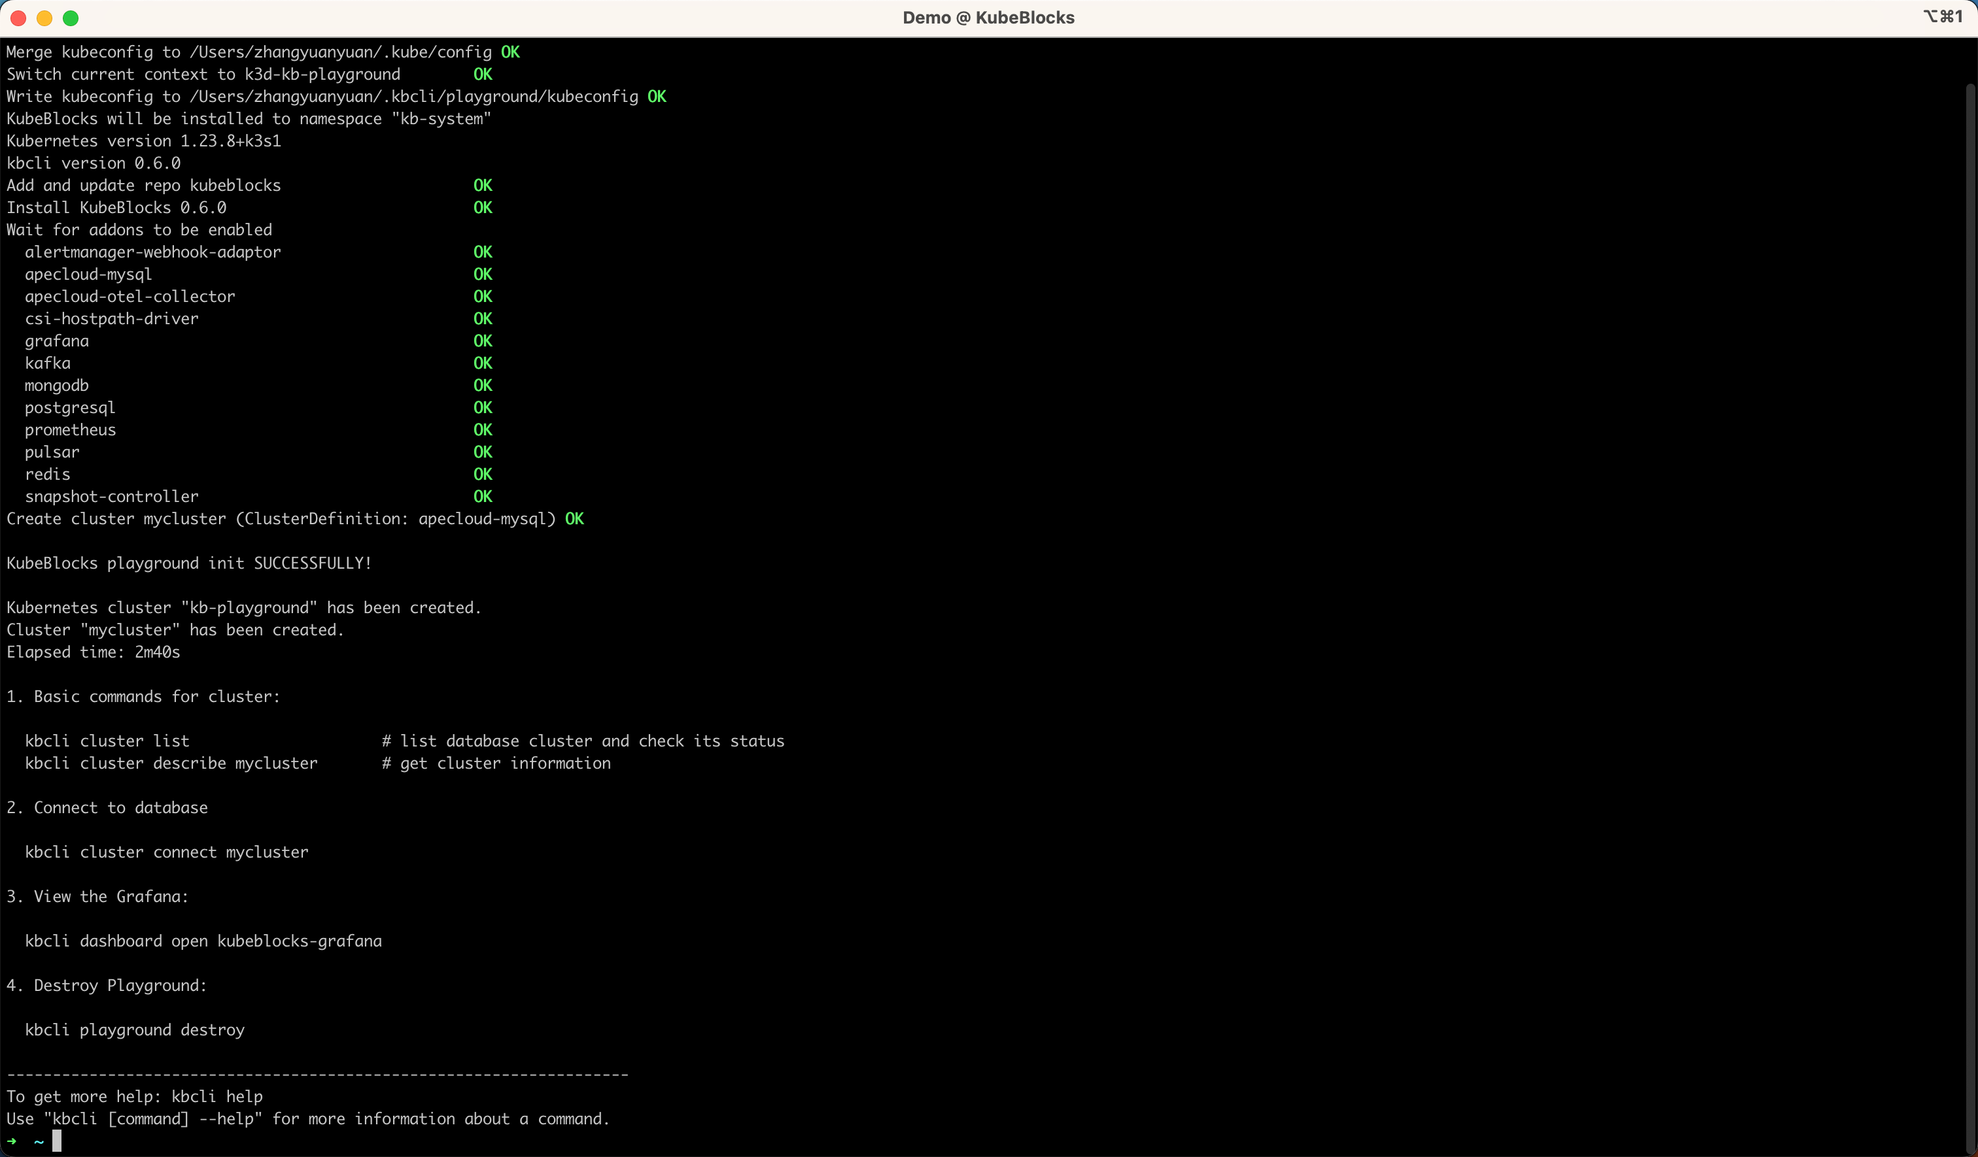Click 'Wait for addons to be enabled' line
This screenshot has width=1978, height=1157.
pyautogui.click(x=140, y=230)
